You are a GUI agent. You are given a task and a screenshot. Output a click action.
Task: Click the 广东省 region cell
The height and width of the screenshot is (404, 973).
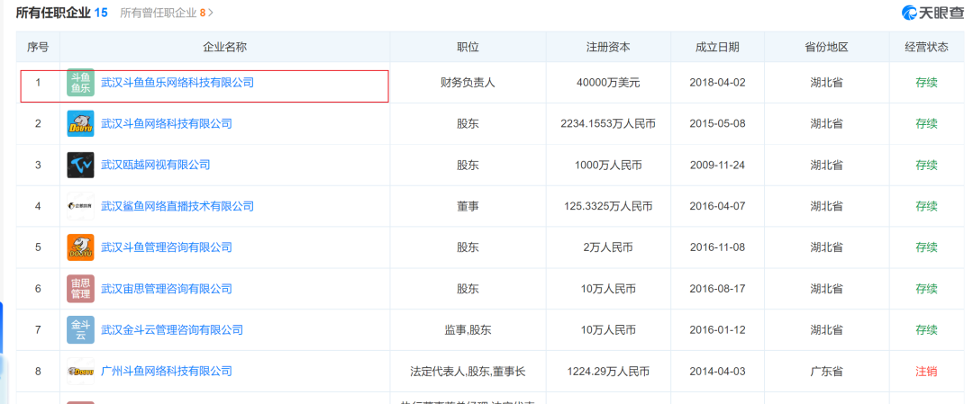coord(826,372)
